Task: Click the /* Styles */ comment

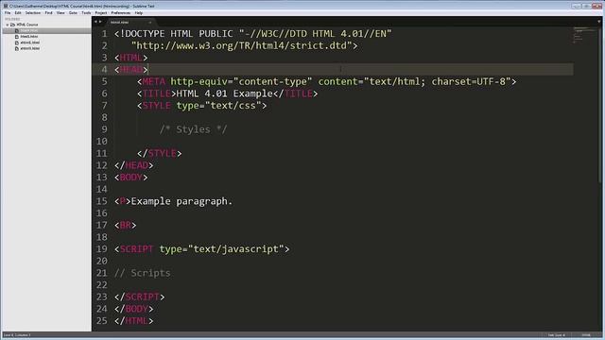Action: tap(193, 129)
